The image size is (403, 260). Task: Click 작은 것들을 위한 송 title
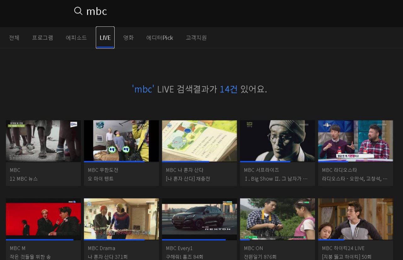30,257
